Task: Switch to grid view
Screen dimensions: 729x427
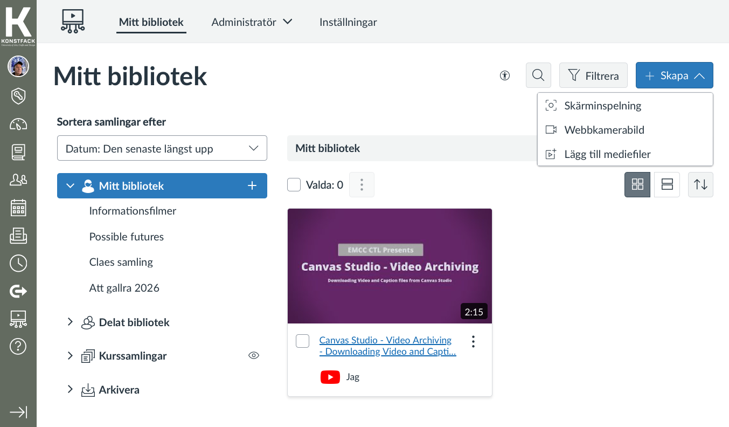Action: click(637, 184)
